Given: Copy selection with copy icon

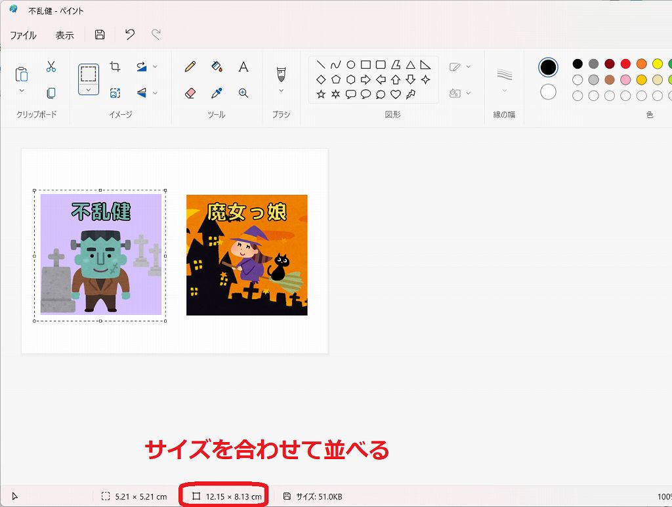Looking at the screenshot, I should click(x=51, y=93).
